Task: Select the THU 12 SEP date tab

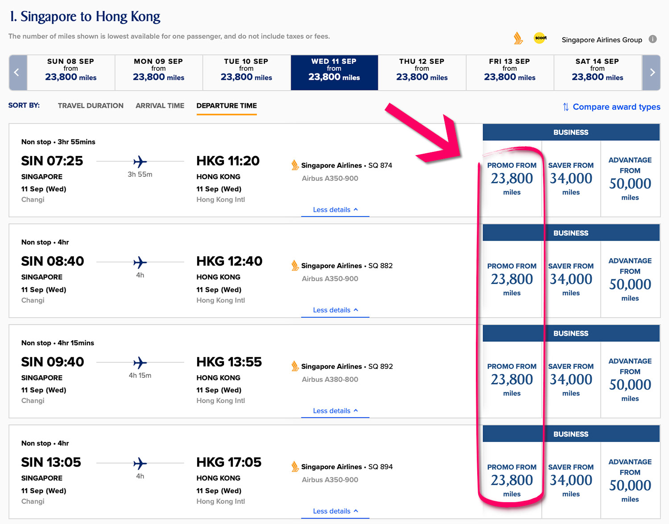Action: pyautogui.click(x=422, y=73)
